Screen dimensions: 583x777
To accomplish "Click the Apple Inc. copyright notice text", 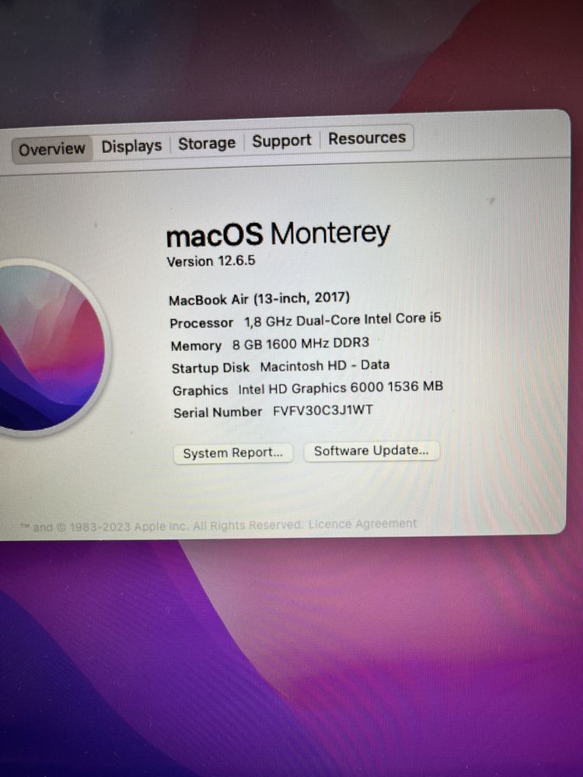I will point(161,526).
